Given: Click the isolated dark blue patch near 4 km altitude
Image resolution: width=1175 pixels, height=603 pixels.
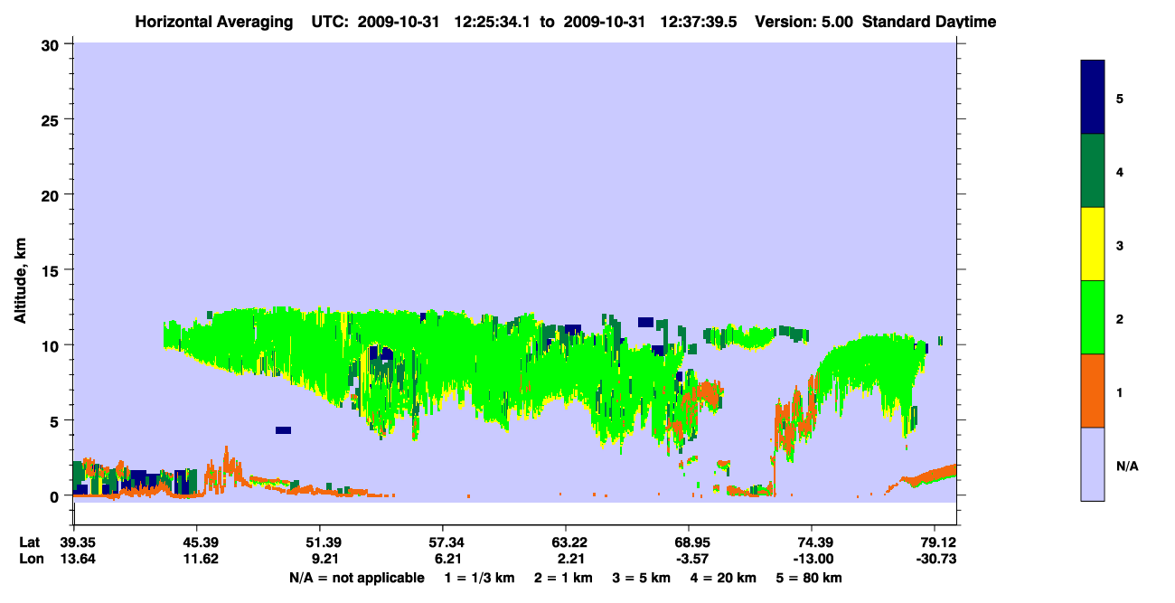Looking at the screenshot, I should (284, 430).
